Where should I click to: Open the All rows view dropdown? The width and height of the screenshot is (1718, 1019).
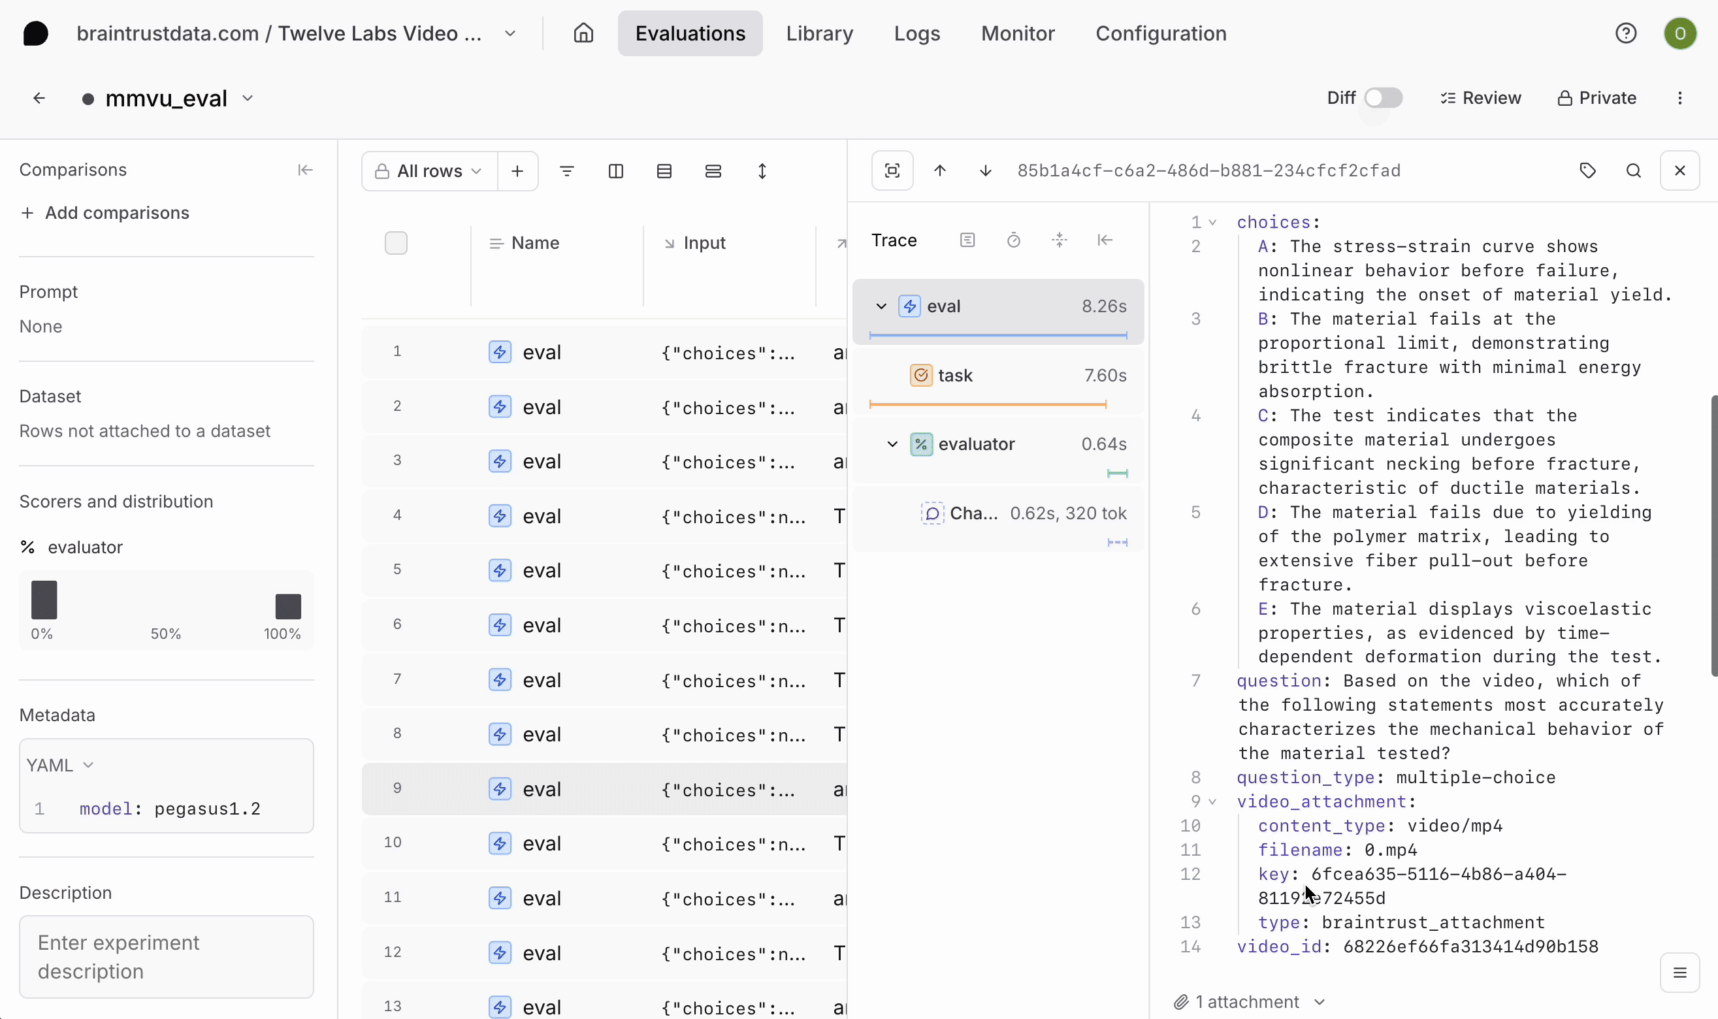(x=429, y=171)
